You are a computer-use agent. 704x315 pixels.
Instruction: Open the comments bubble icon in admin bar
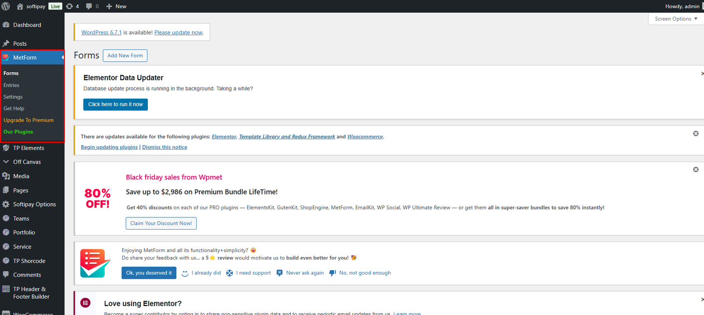[89, 6]
